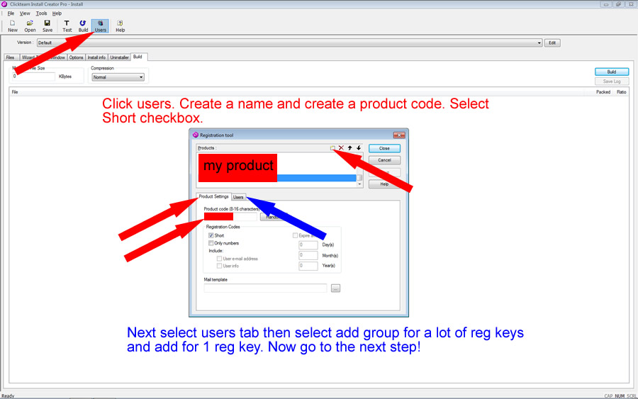The height and width of the screenshot is (399, 638).
Task: Enable the Only numbers checkbox
Action: coord(211,243)
